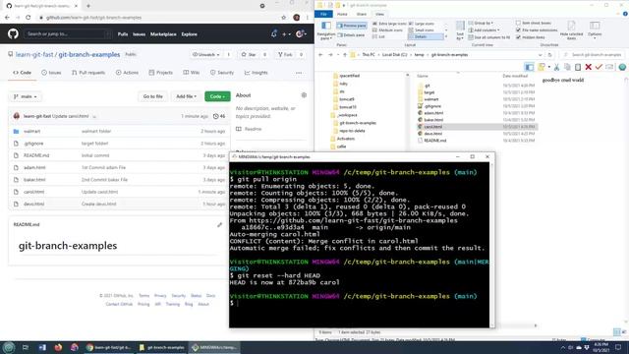The height and width of the screenshot is (354, 629).
Task: Select Small icons layout
Action: pyautogui.click(x=422, y=30)
